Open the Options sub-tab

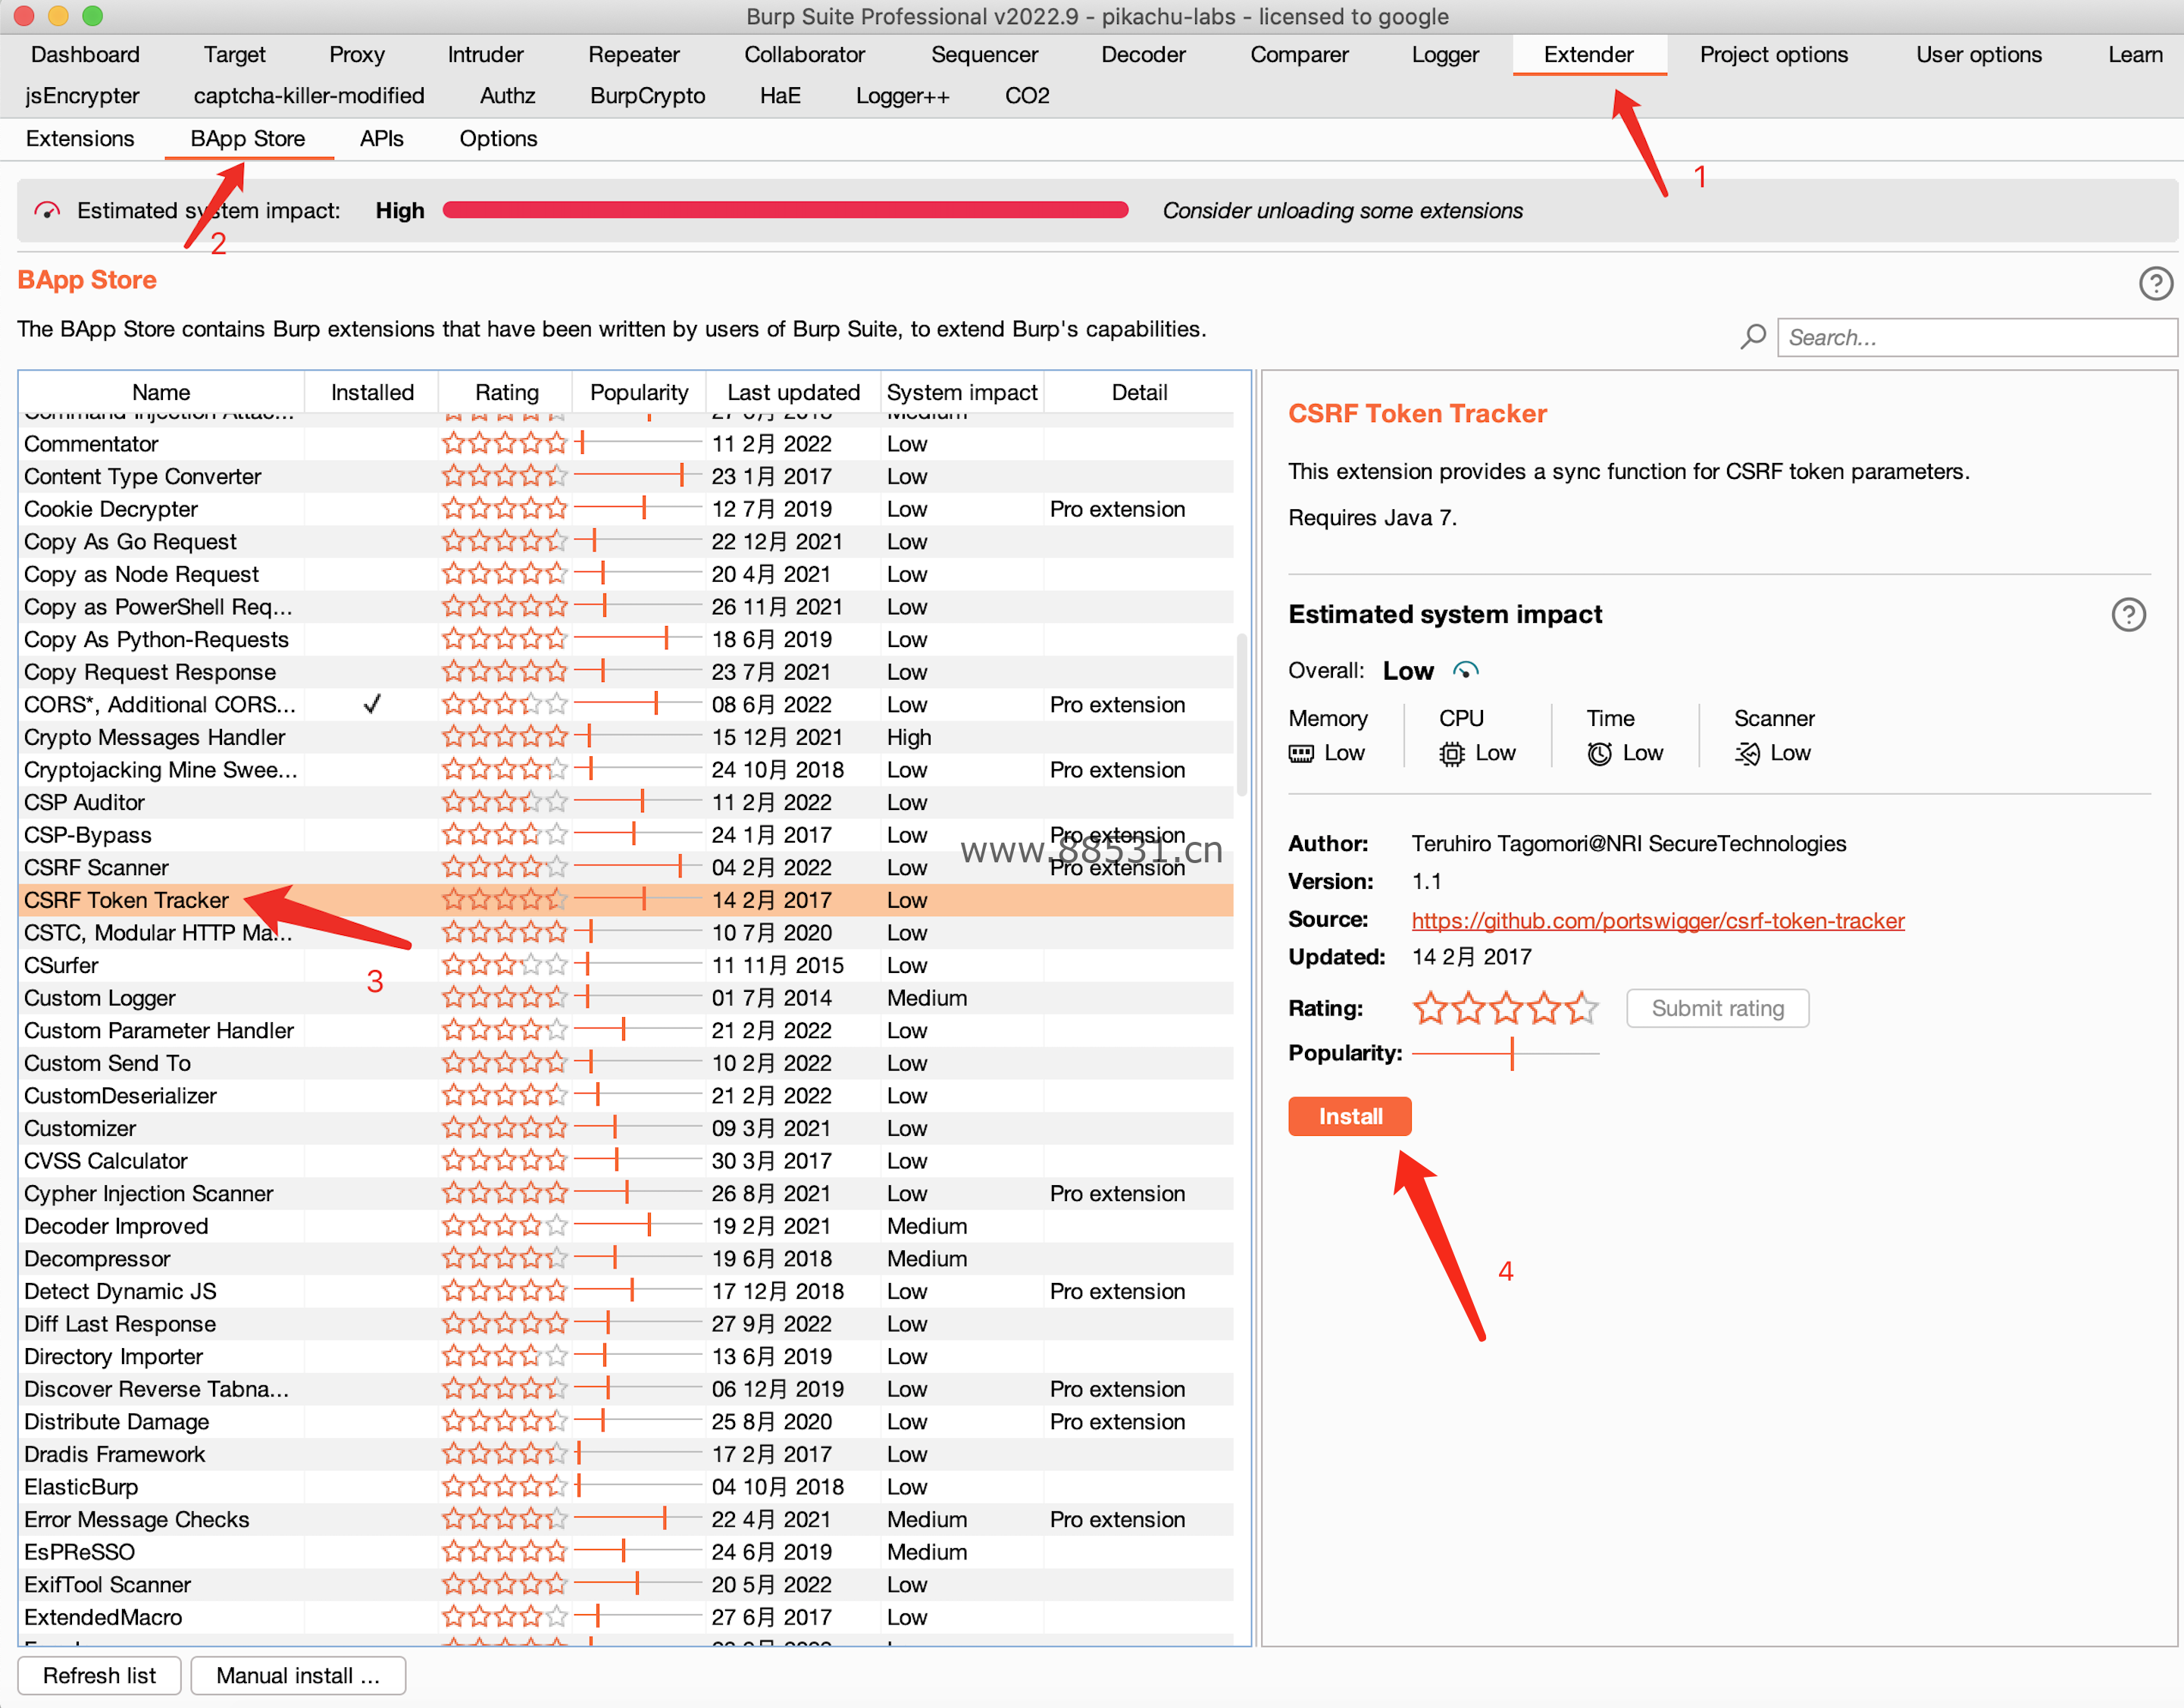tap(498, 138)
